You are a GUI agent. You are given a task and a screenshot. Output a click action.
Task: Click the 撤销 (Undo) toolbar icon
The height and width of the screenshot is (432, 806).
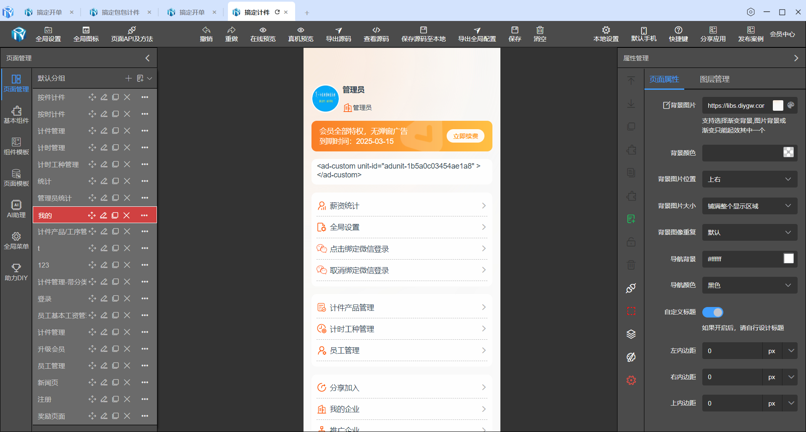coord(206,34)
